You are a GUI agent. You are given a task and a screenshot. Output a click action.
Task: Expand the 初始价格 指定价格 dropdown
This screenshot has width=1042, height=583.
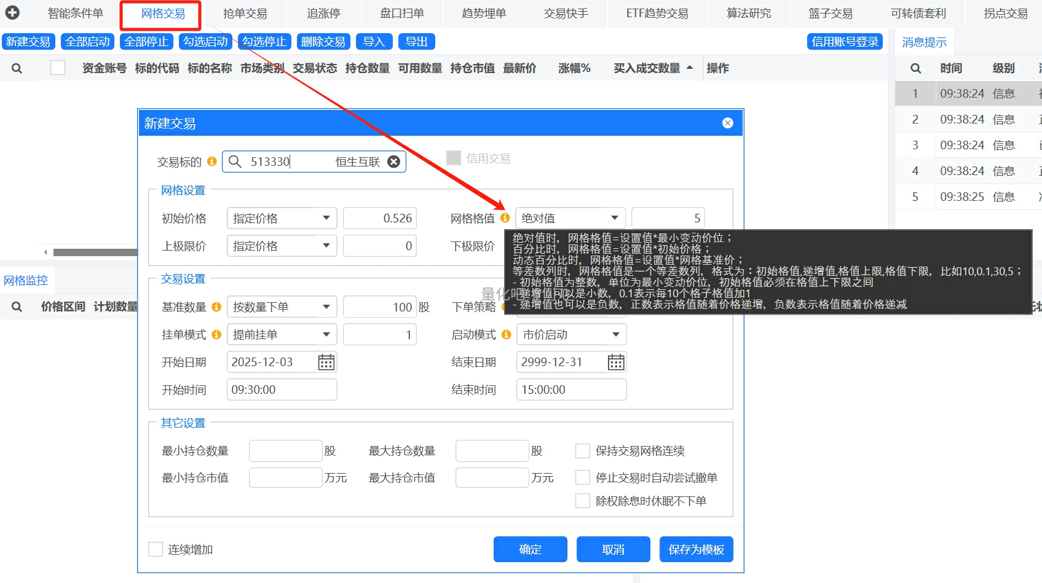326,218
